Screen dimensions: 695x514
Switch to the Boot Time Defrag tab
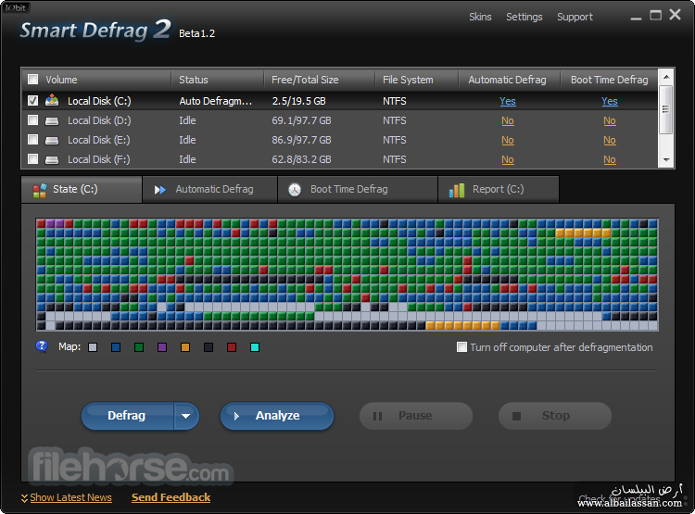[358, 190]
